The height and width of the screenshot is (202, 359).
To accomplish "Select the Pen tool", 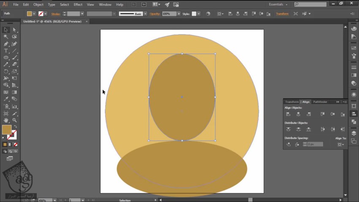I will point(6,44).
